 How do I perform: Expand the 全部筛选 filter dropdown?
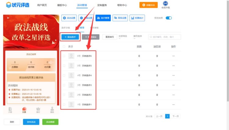123,37
